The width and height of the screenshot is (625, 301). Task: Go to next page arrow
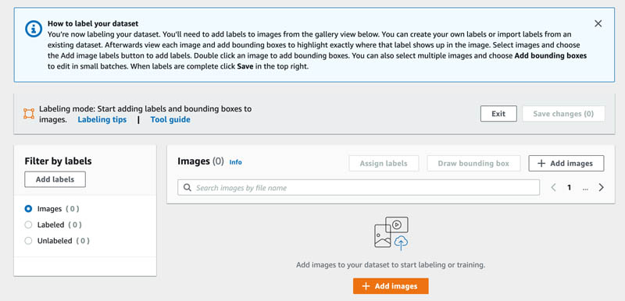coord(601,188)
